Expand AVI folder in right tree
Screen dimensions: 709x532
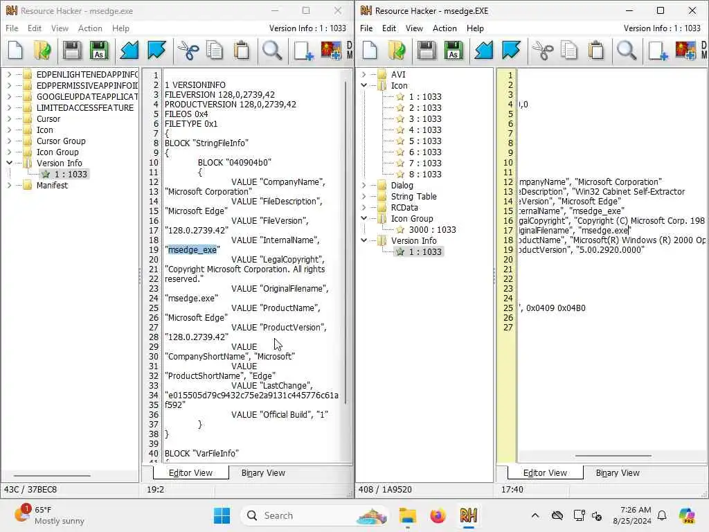tap(364, 74)
